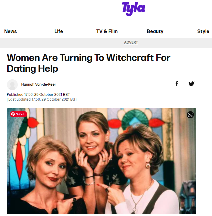Open the Style section

203,31
